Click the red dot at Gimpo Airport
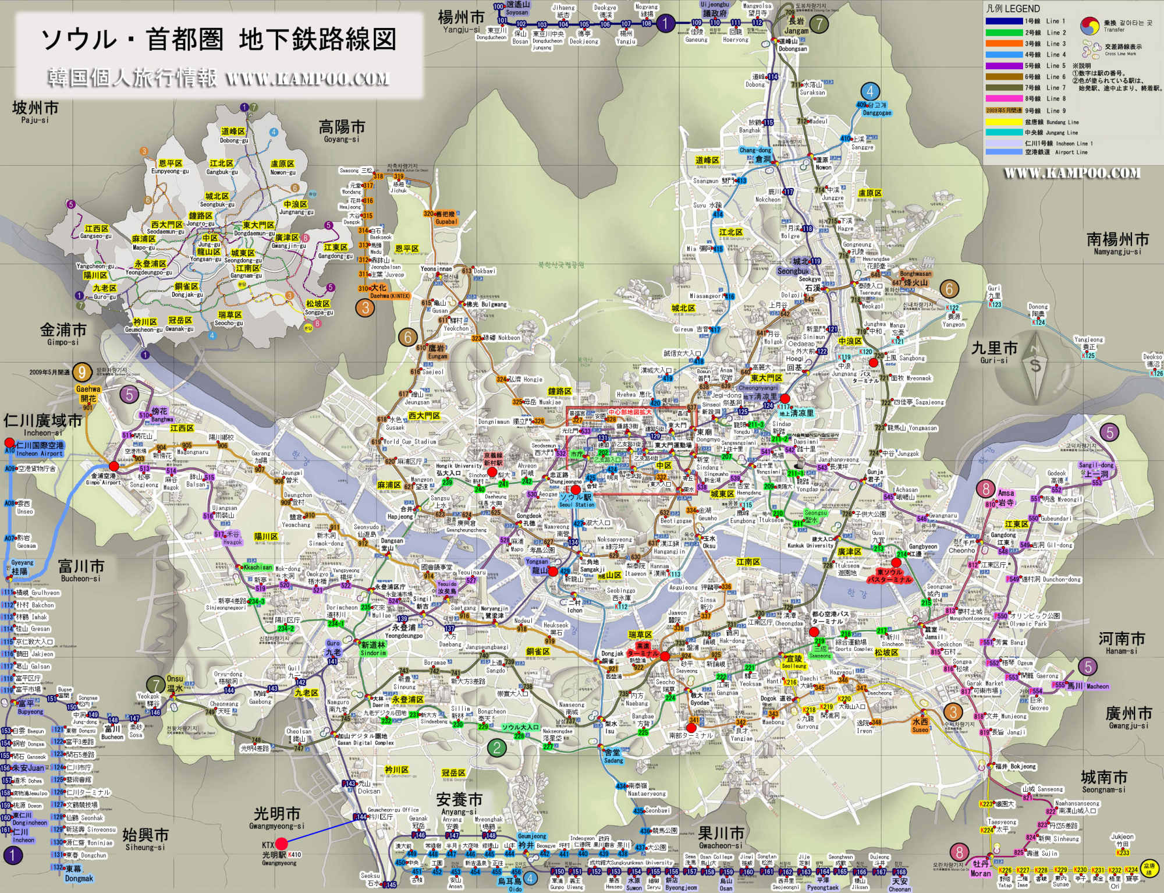The image size is (1164, 893). tap(114, 466)
